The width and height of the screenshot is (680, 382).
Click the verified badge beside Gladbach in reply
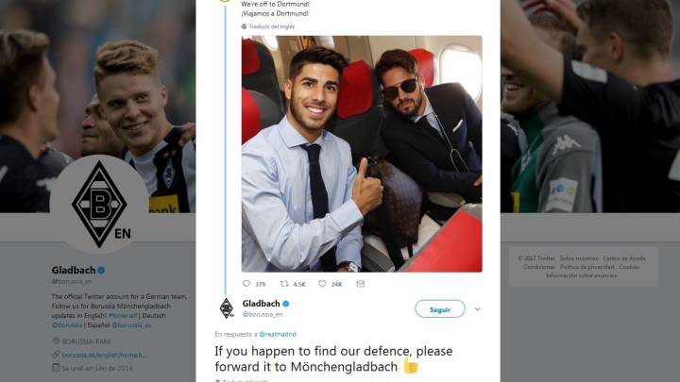pos(286,303)
